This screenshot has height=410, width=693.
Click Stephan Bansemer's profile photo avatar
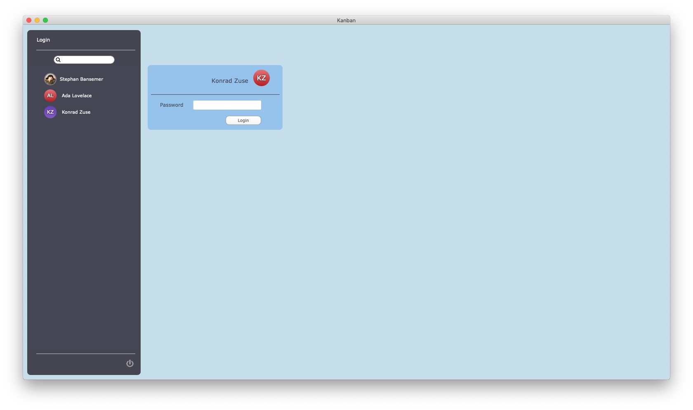[x=50, y=79]
